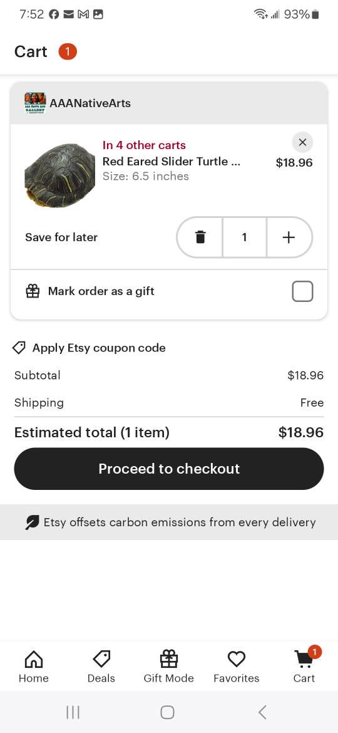Remove item with the X icon
The height and width of the screenshot is (733, 338).
tap(302, 143)
